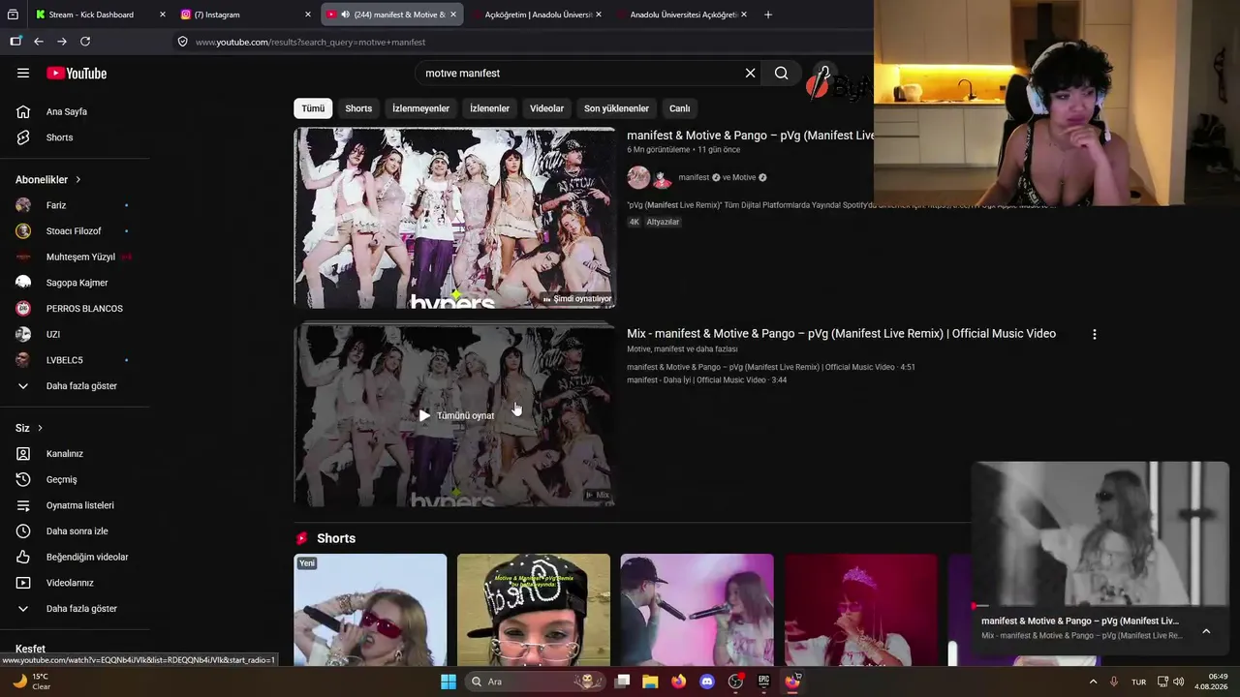Open Daha sonra izle list
This screenshot has width=1240, height=697.
click(75, 531)
